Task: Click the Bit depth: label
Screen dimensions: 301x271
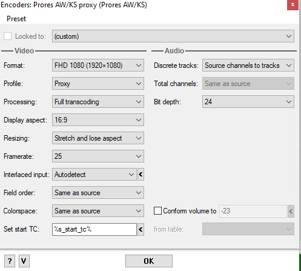Action: click(x=167, y=102)
